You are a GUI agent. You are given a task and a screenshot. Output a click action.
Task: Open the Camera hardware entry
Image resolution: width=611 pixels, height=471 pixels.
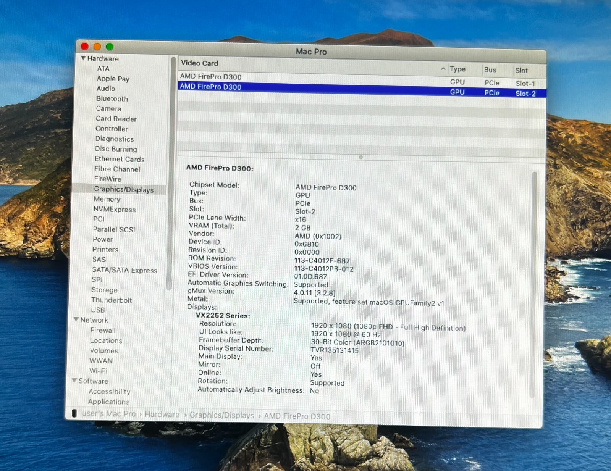[108, 109]
